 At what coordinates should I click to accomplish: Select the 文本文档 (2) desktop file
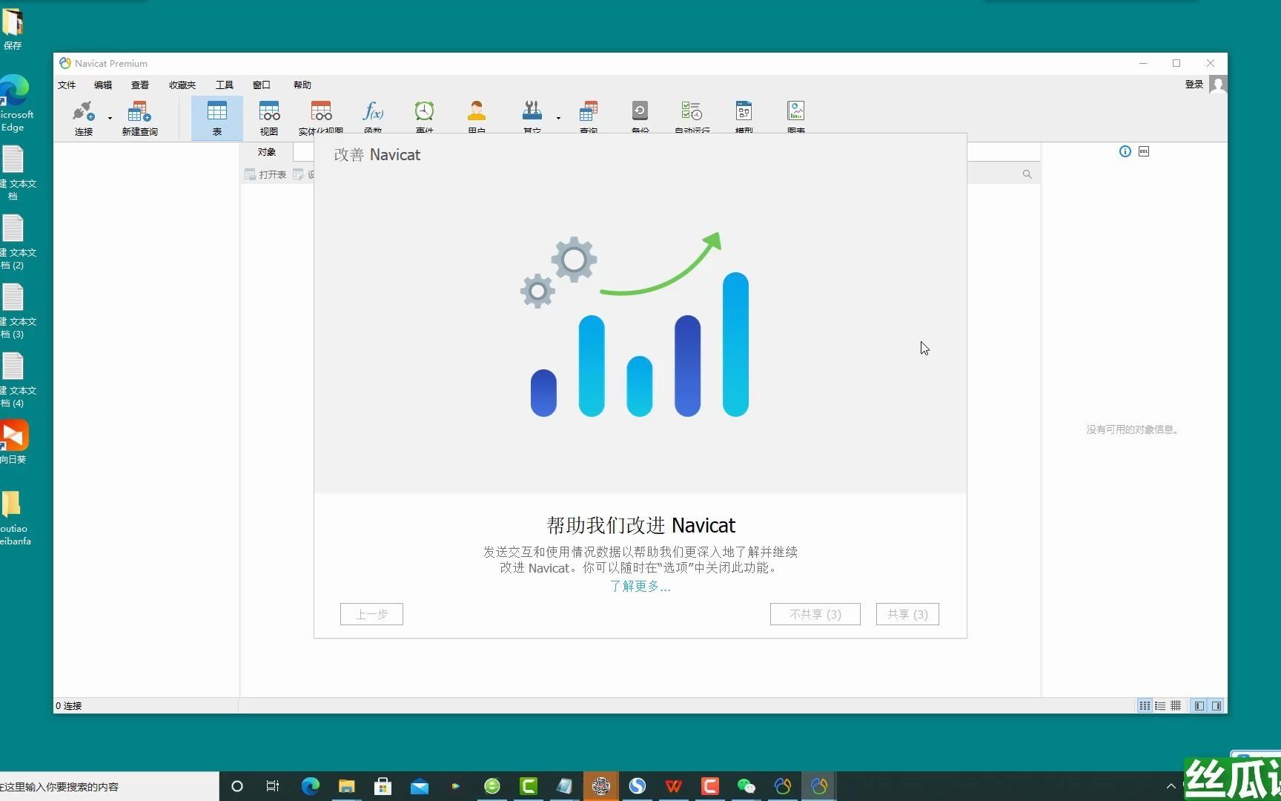tap(15, 243)
